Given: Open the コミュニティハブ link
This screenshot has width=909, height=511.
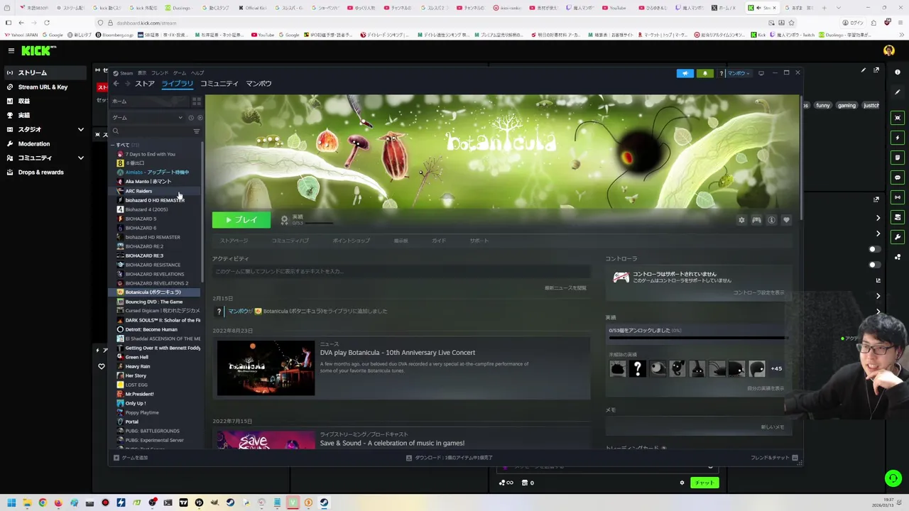Looking at the screenshot, I should pos(290,241).
